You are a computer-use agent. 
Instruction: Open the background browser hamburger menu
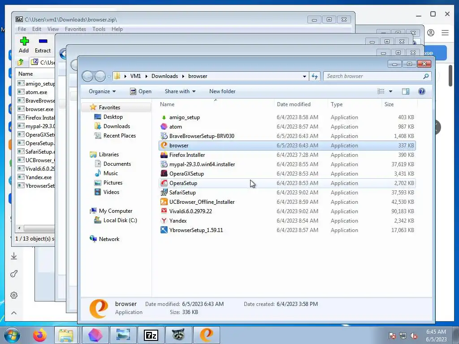pos(445,33)
